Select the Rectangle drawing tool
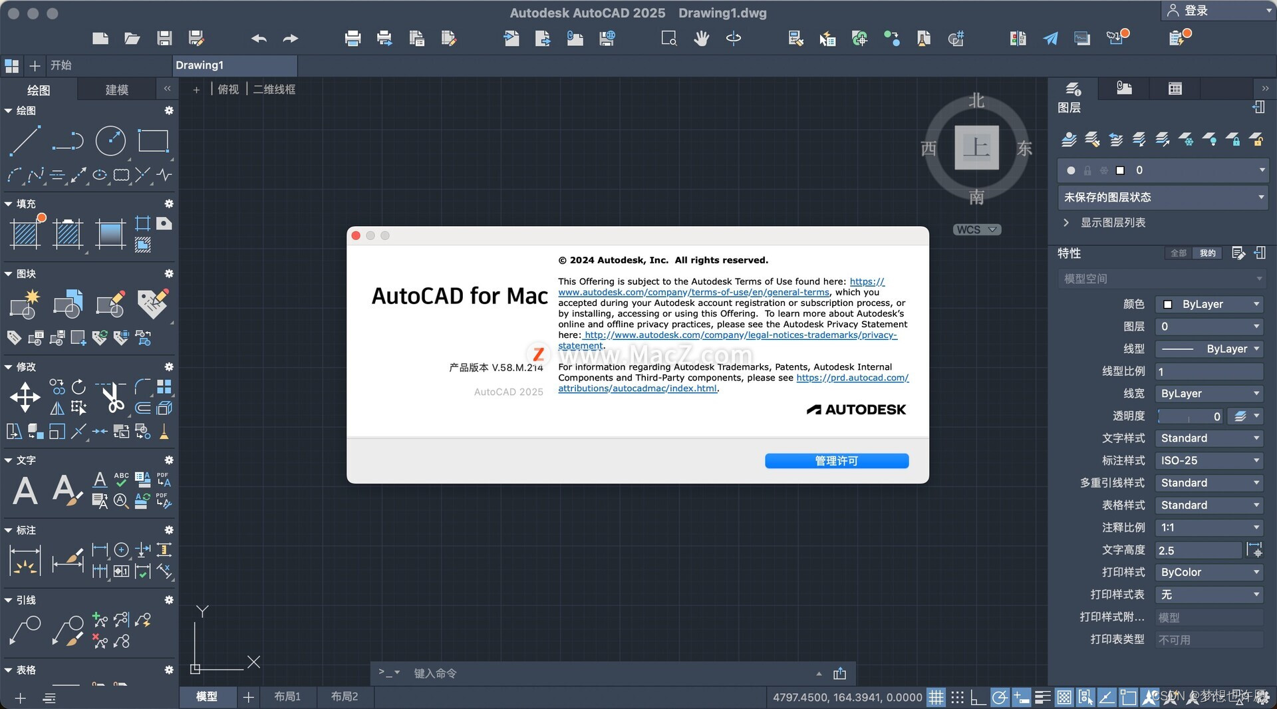The height and width of the screenshot is (709, 1277). pyautogui.click(x=153, y=141)
